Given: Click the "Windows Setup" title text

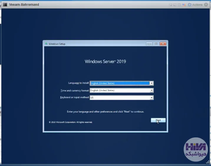Looking at the screenshot, I should pos(57,44).
